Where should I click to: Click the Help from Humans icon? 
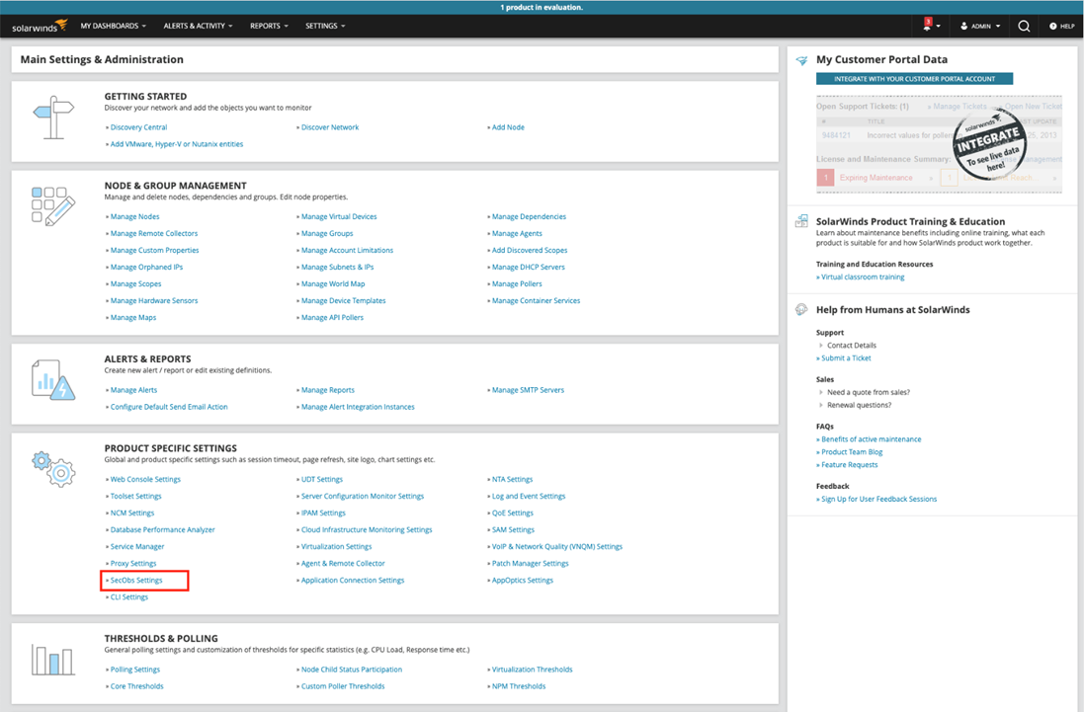point(802,309)
